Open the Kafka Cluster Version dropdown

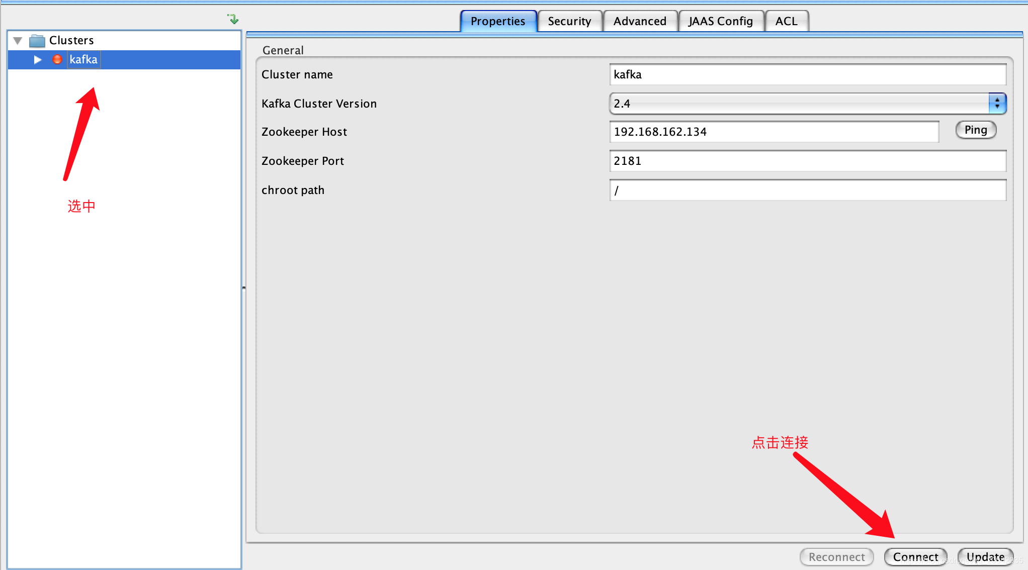tap(998, 103)
